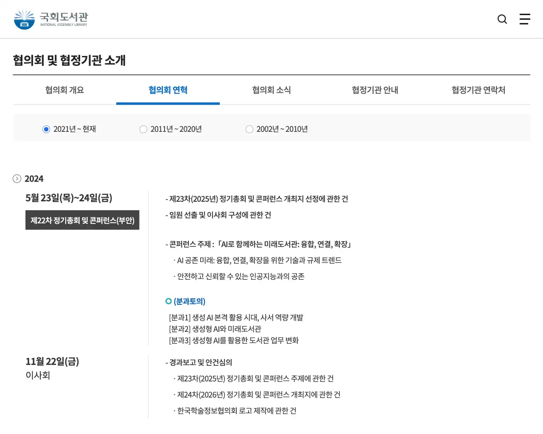Viewport: 543px width, 434px height.
Task: Open the 협정기관 연락처 tab
Action: click(478, 90)
